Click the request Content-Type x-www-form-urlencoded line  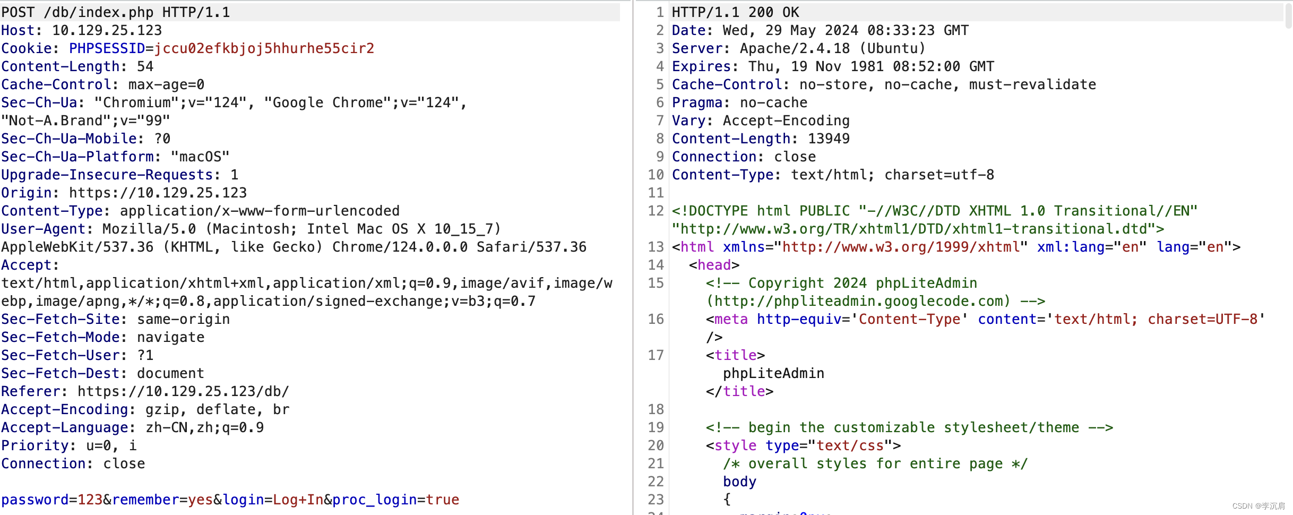pyautogui.click(x=200, y=211)
